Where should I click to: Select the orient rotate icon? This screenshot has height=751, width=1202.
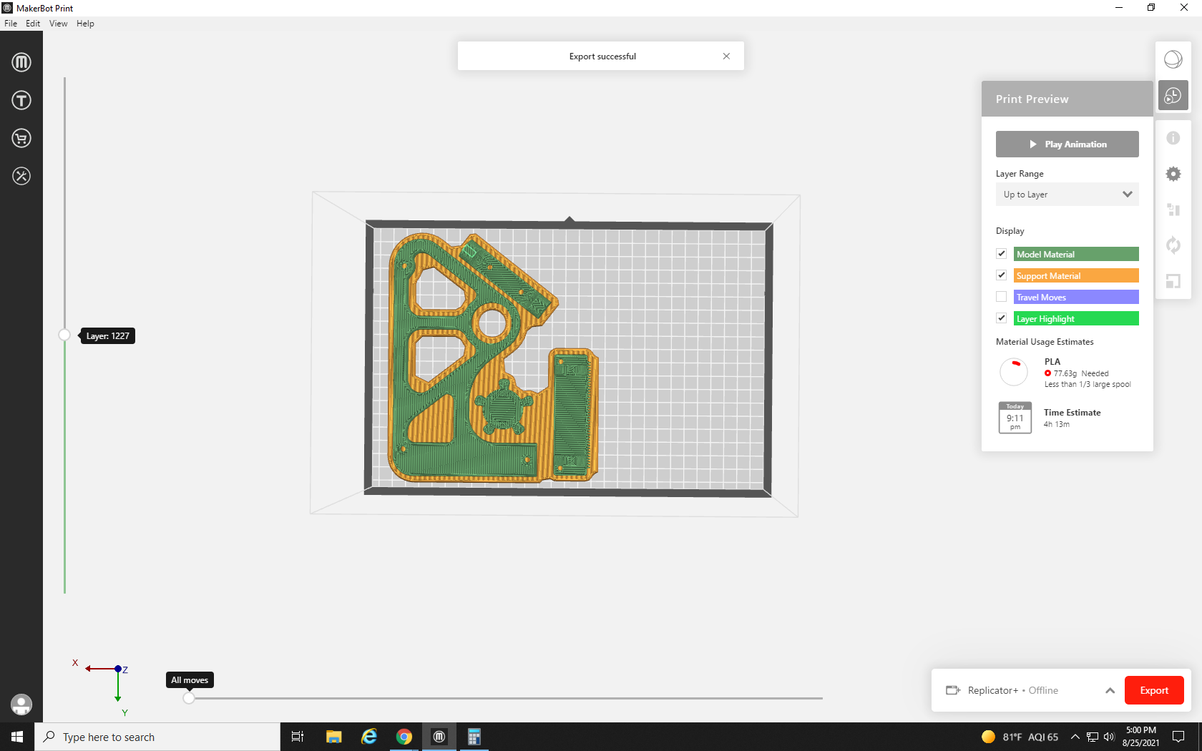1173,245
